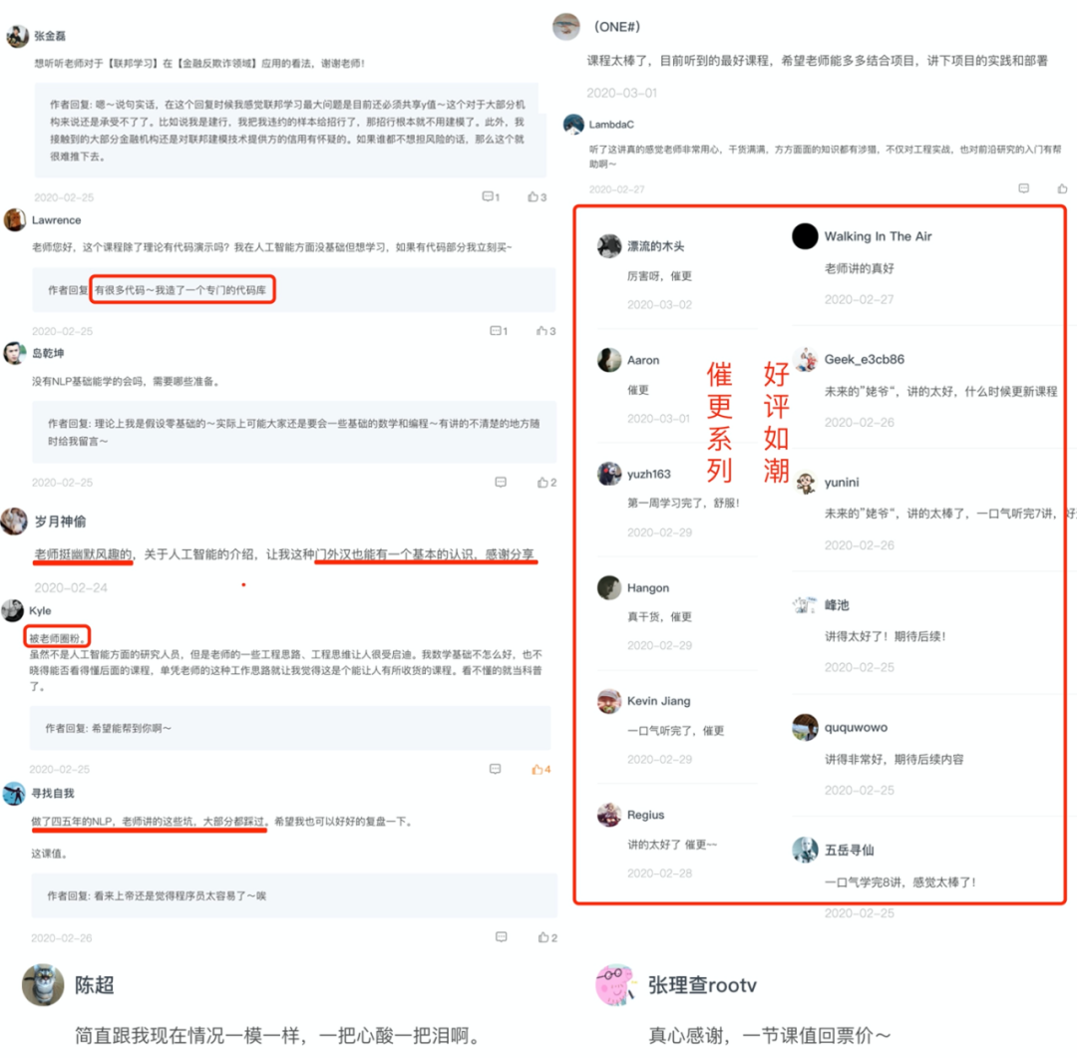Click the comment icon on LambdaC's post
The image size is (1077, 1058).
pos(1023,188)
